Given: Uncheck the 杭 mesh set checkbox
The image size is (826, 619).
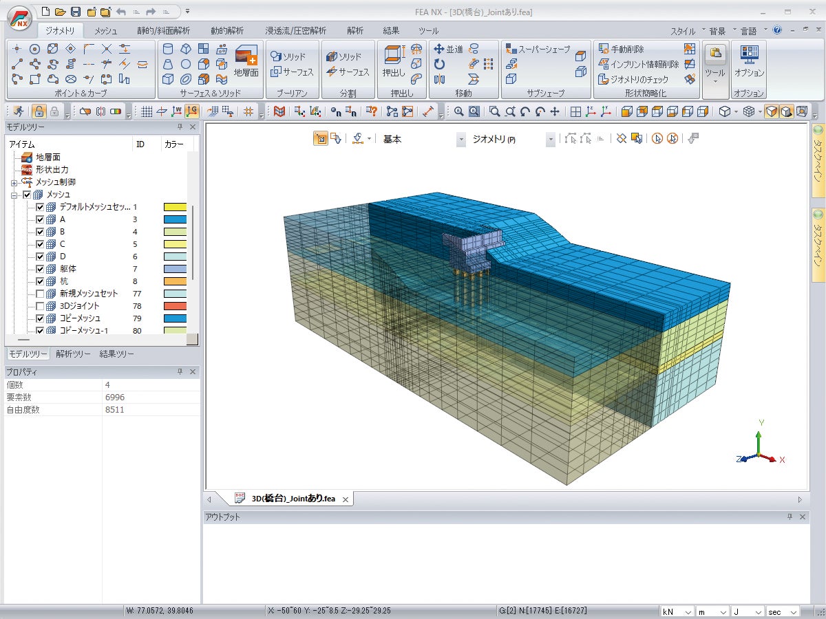Looking at the screenshot, I should [40, 281].
